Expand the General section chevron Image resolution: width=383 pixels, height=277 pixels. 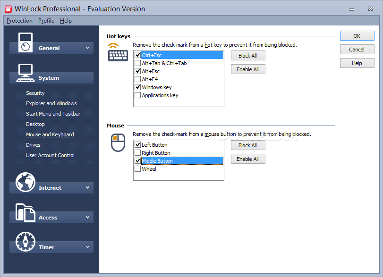coord(87,48)
